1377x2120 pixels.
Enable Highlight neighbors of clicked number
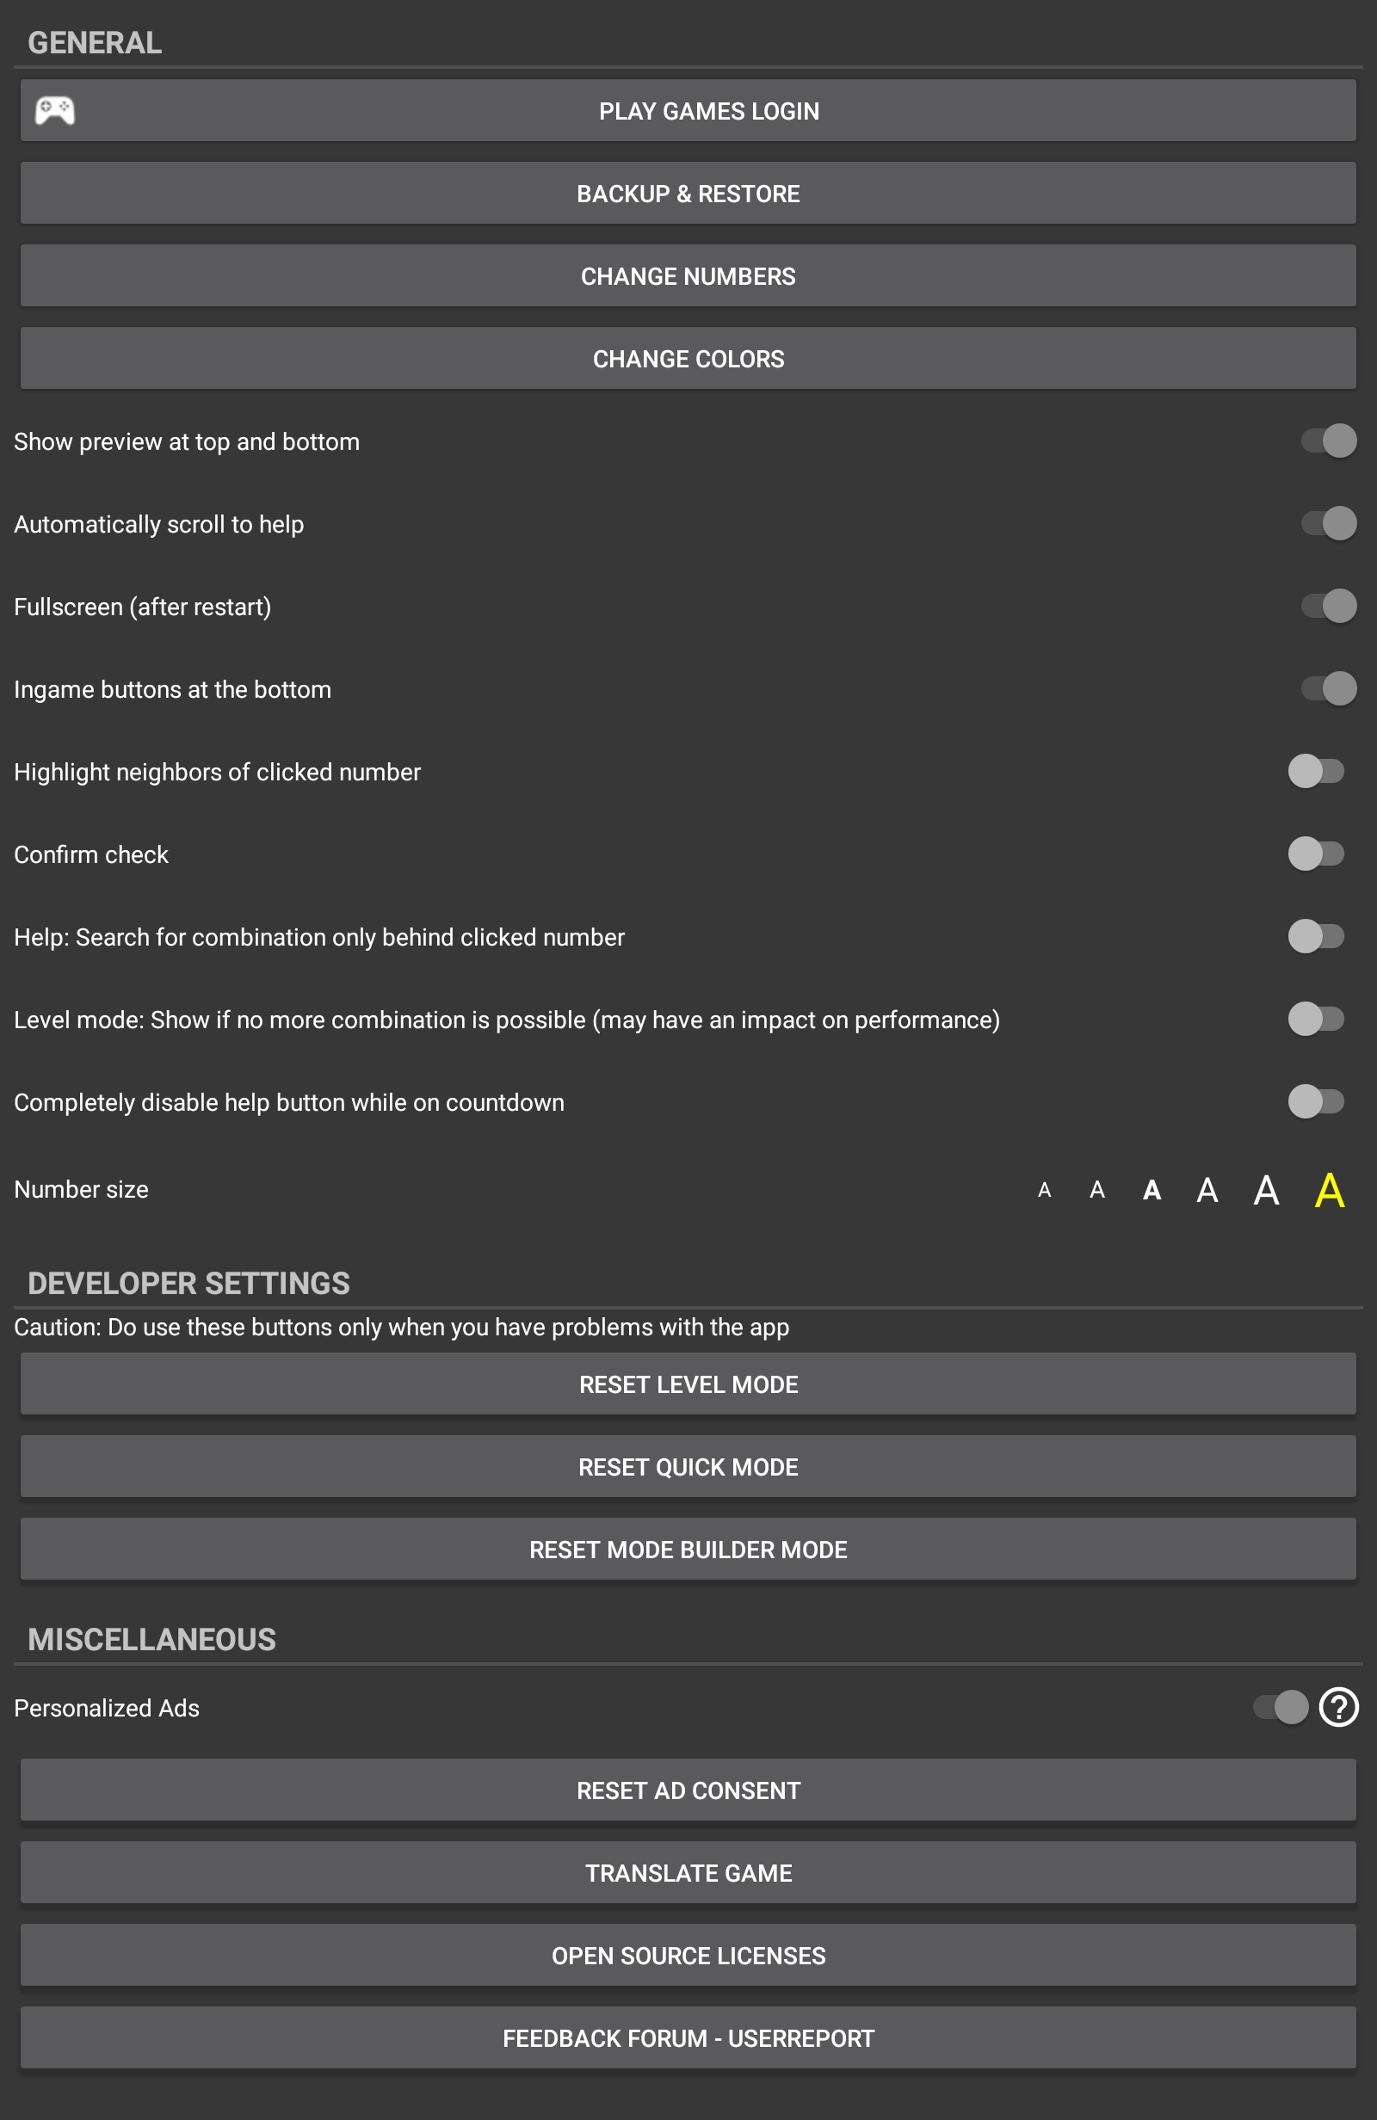(x=1316, y=772)
